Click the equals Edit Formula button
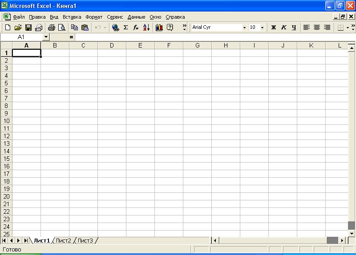The height and width of the screenshot is (255, 356). coord(71,37)
